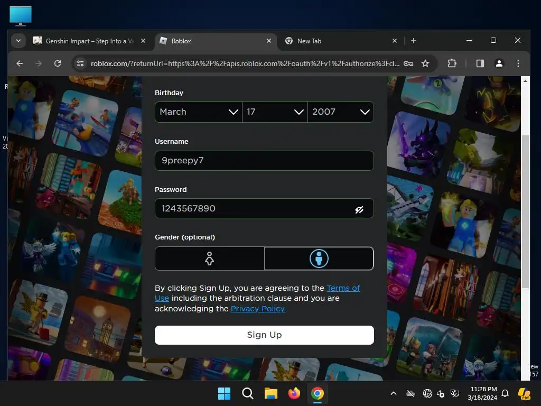This screenshot has height=406, width=541.
Task: Toggle password visibility eye icon
Action: 359,209
